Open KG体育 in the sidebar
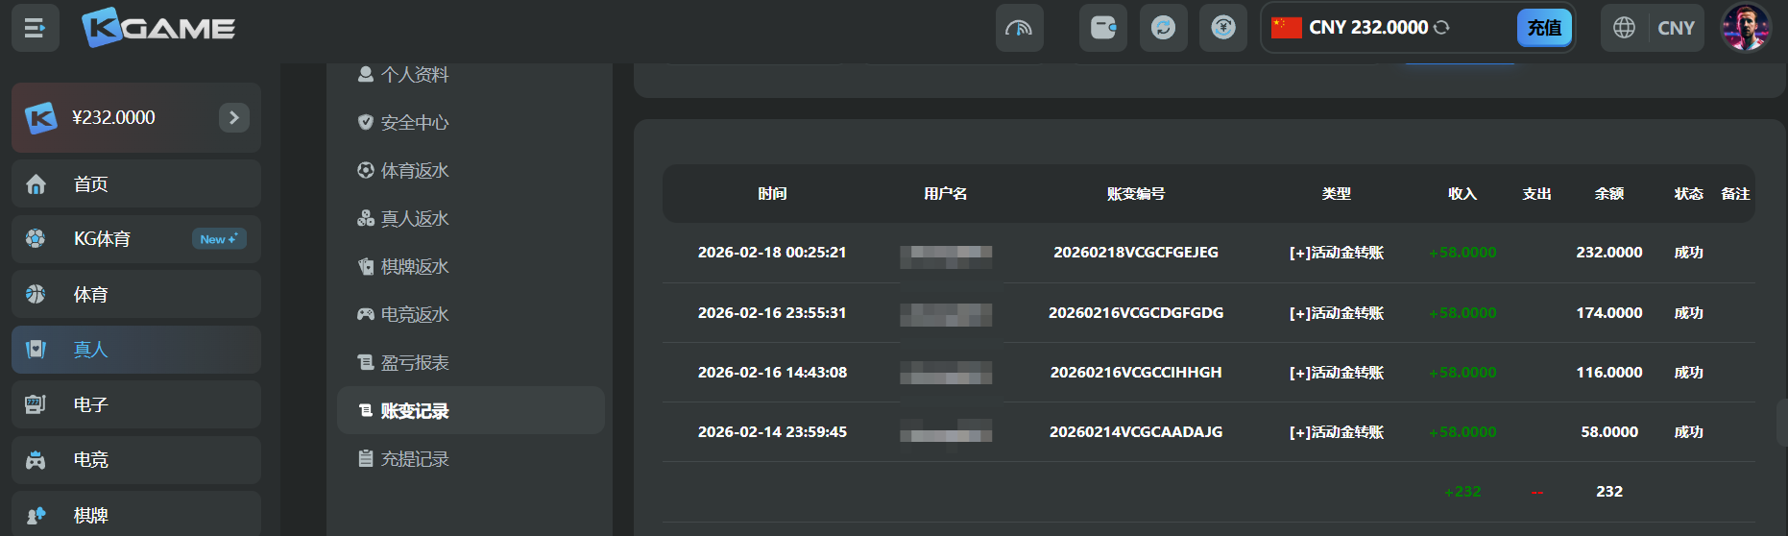 tap(136, 239)
